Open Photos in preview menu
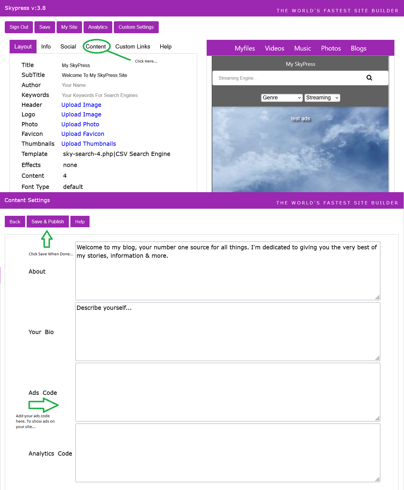Viewport: 404px width, 490px height. (x=331, y=48)
